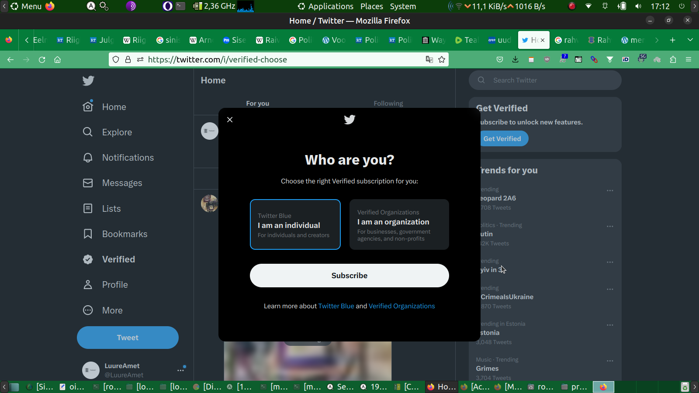699x393 pixels.
Task: Open the Twitter Blue learn more link
Action: tap(336, 306)
